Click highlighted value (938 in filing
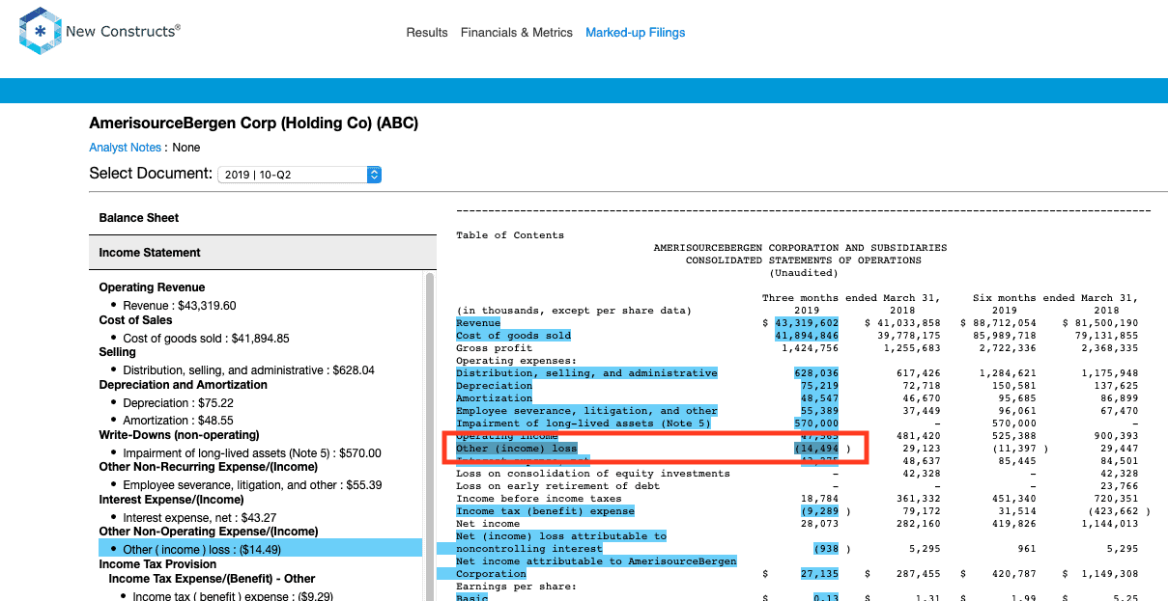 pyautogui.click(x=826, y=549)
